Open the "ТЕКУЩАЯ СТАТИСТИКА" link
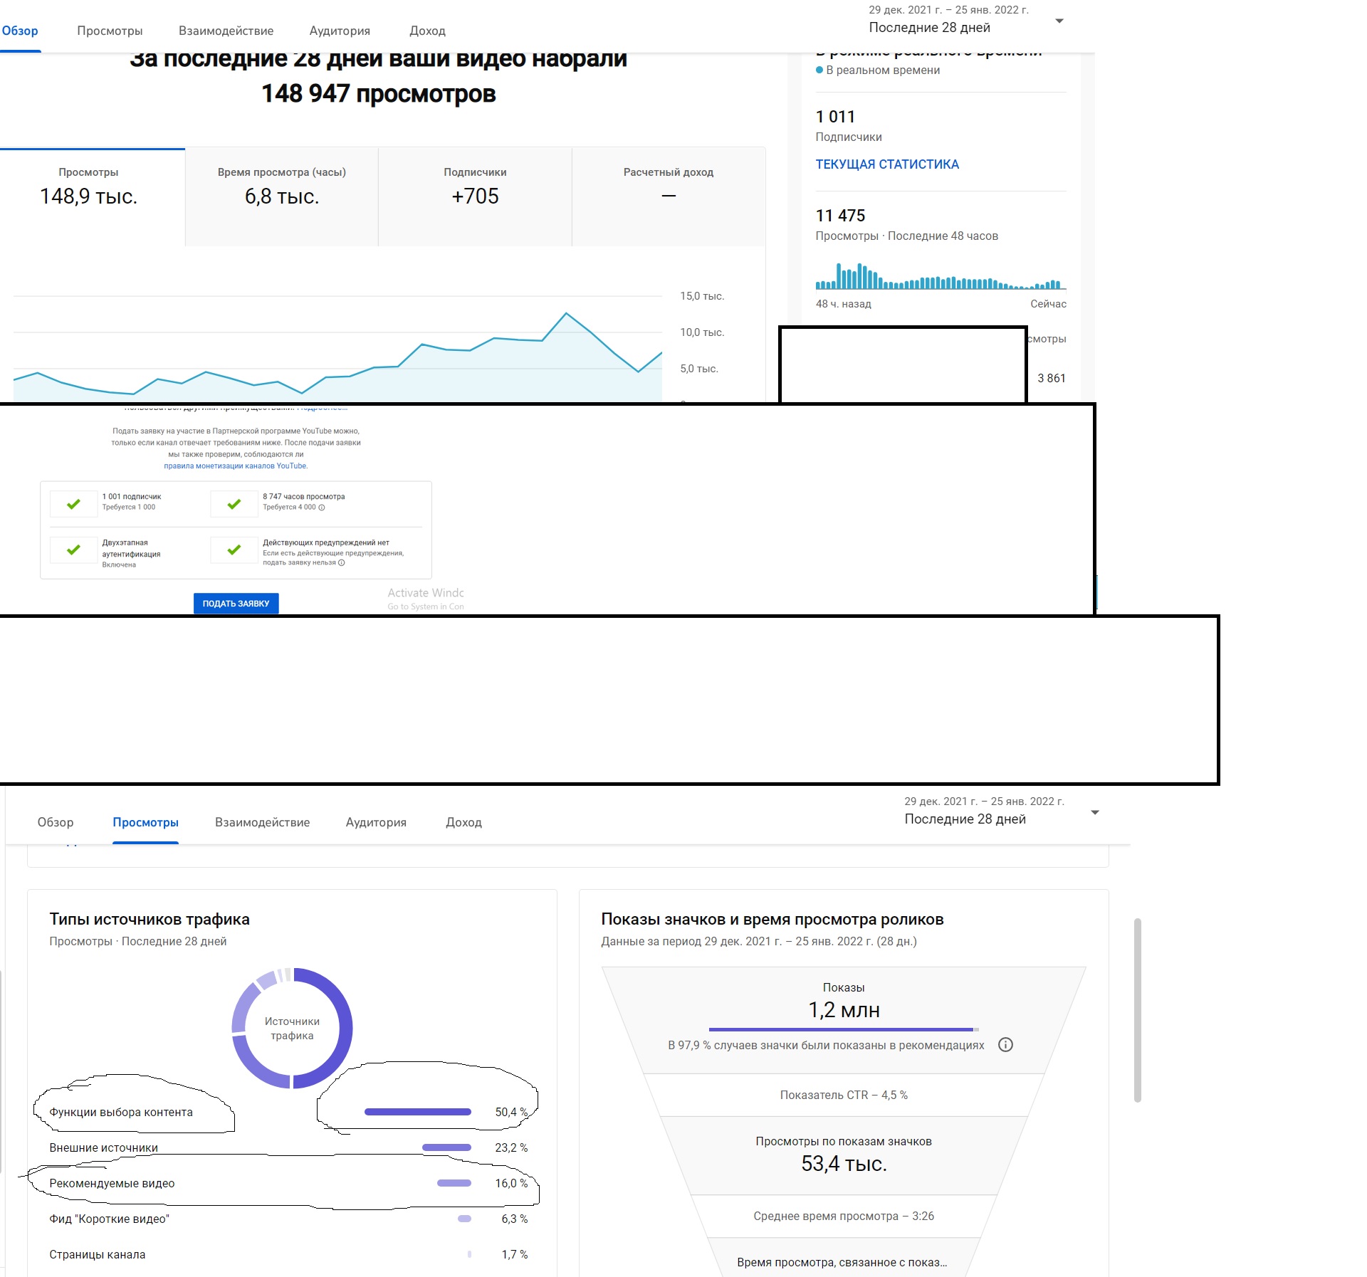The height and width of the screenshot is (1277, 1367). pos(887,164)
